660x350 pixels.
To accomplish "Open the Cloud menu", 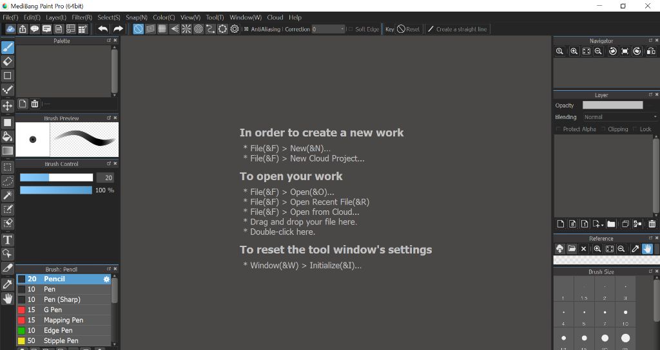I will [x=275, y=17].
